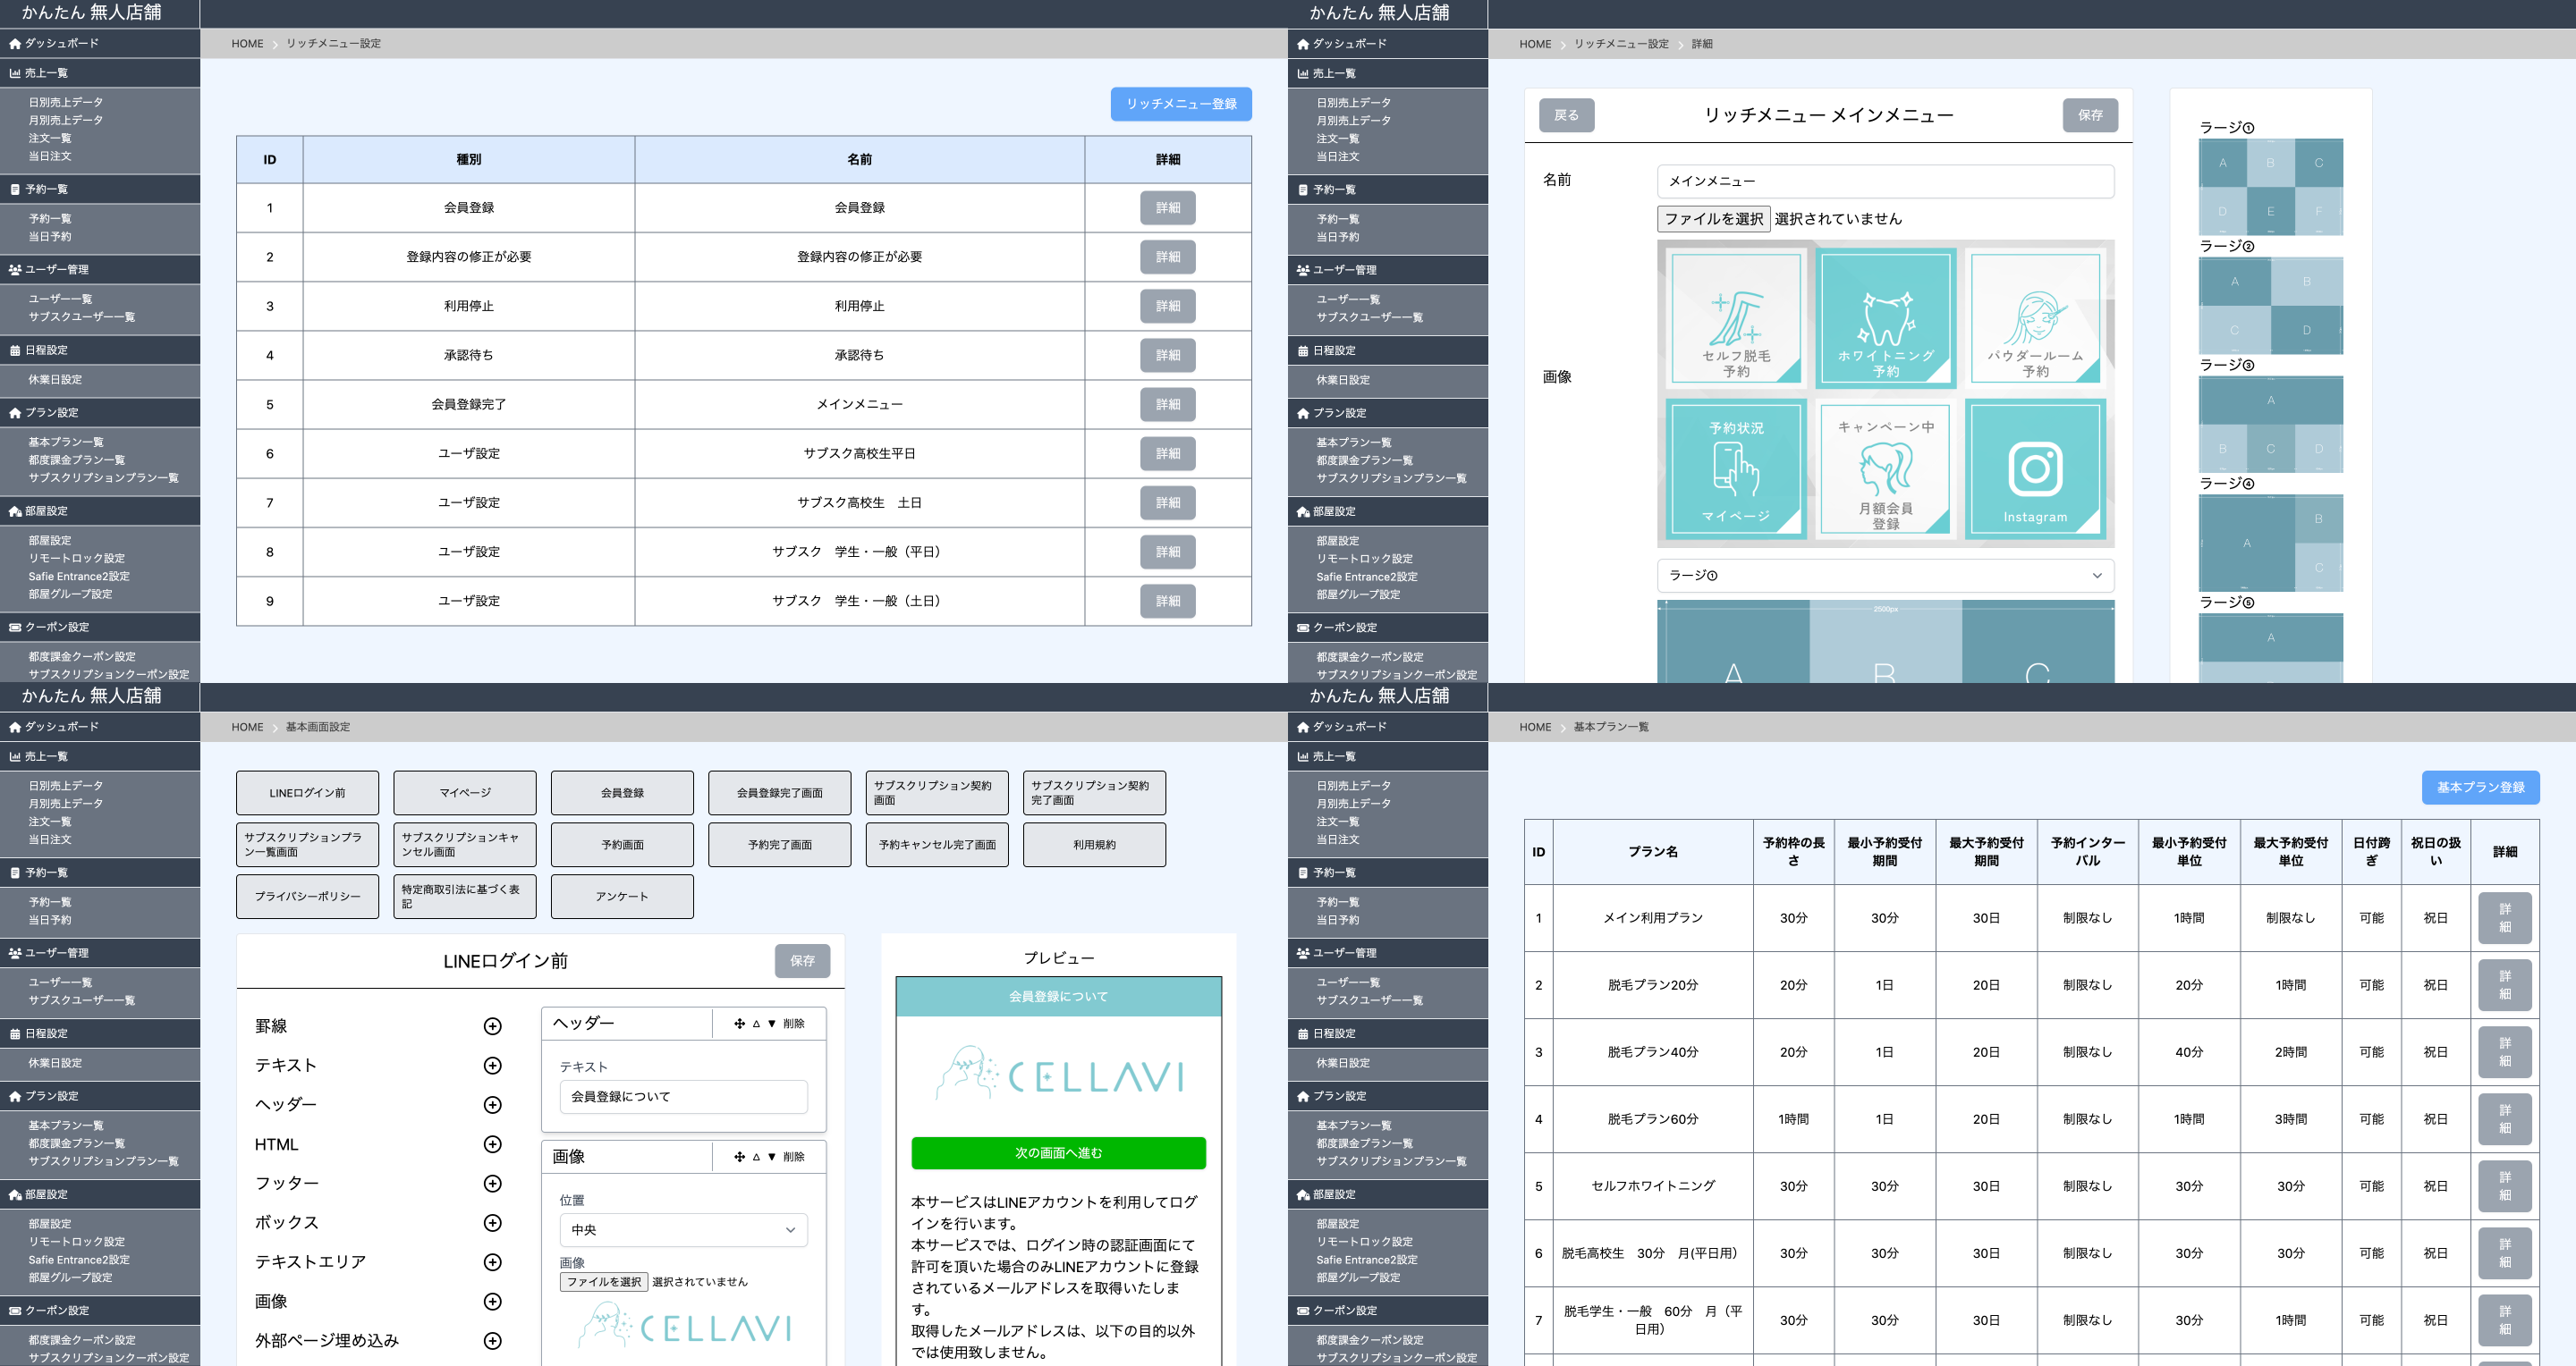Click the 基本プラン登録 button

tap(2479, 788)
